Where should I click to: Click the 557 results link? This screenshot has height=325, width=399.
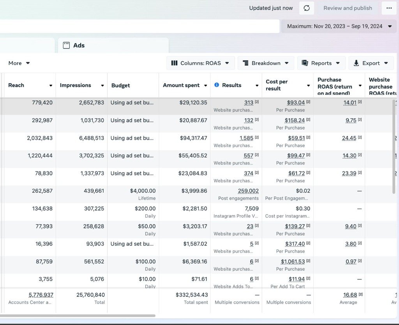tap(249, 156)
